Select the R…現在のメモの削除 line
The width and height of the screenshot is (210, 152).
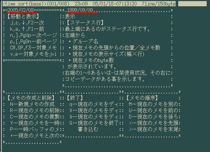[35, 110]
